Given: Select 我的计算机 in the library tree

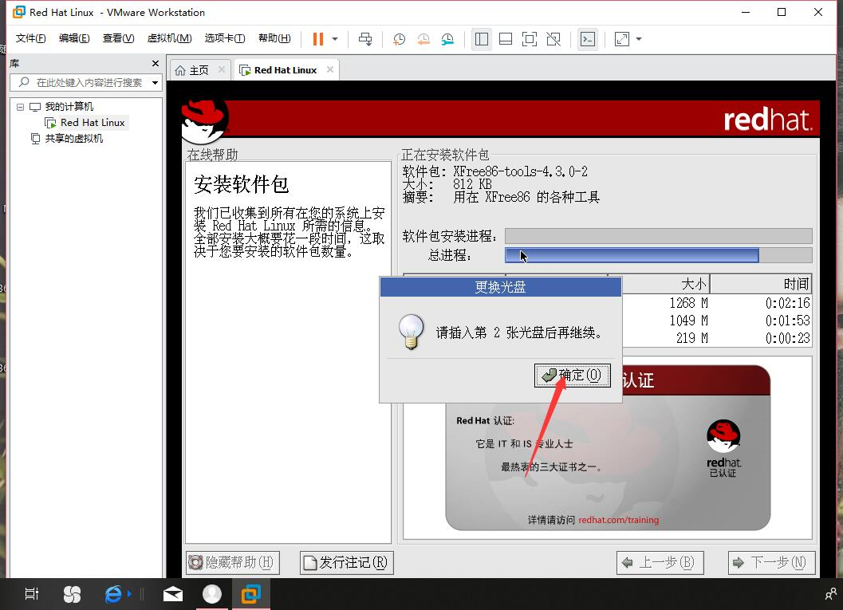Looking at the screenshot, I should click(x=69, y=106).
